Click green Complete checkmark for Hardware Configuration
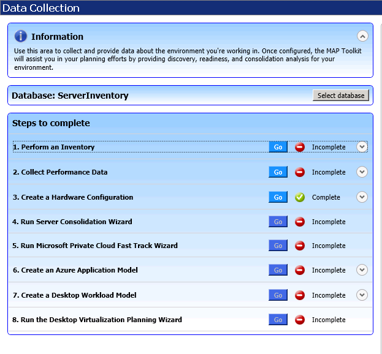 [300, 197]
